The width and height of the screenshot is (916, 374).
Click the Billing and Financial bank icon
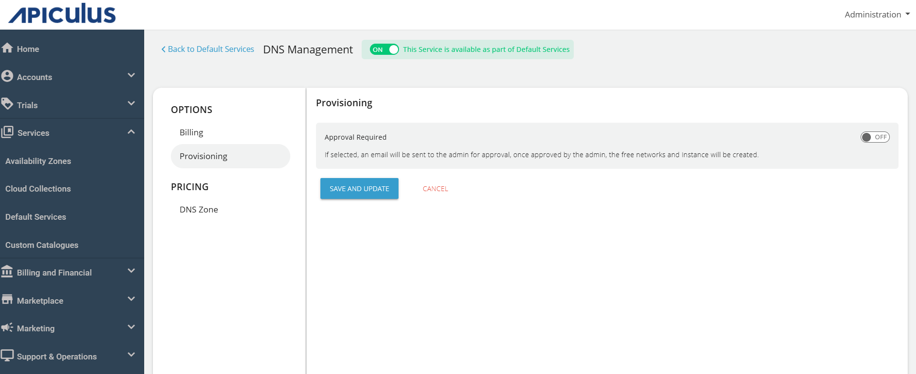7,272
